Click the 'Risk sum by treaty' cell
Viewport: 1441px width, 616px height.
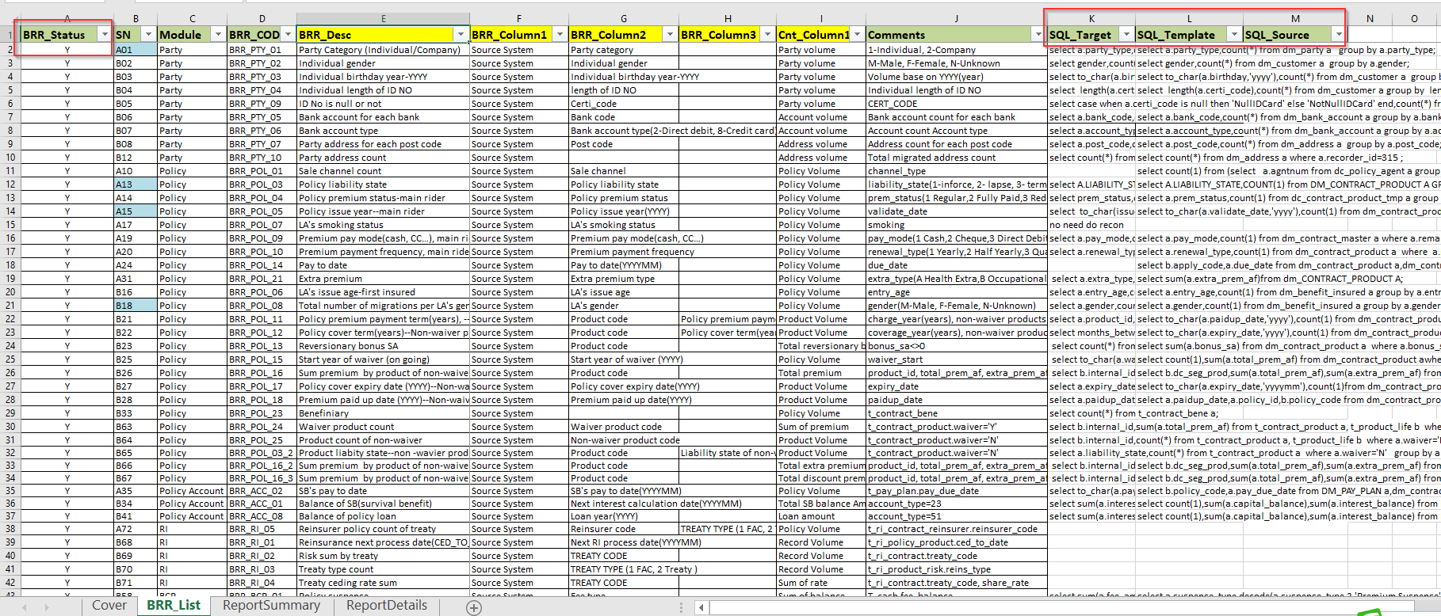(384, 556)
